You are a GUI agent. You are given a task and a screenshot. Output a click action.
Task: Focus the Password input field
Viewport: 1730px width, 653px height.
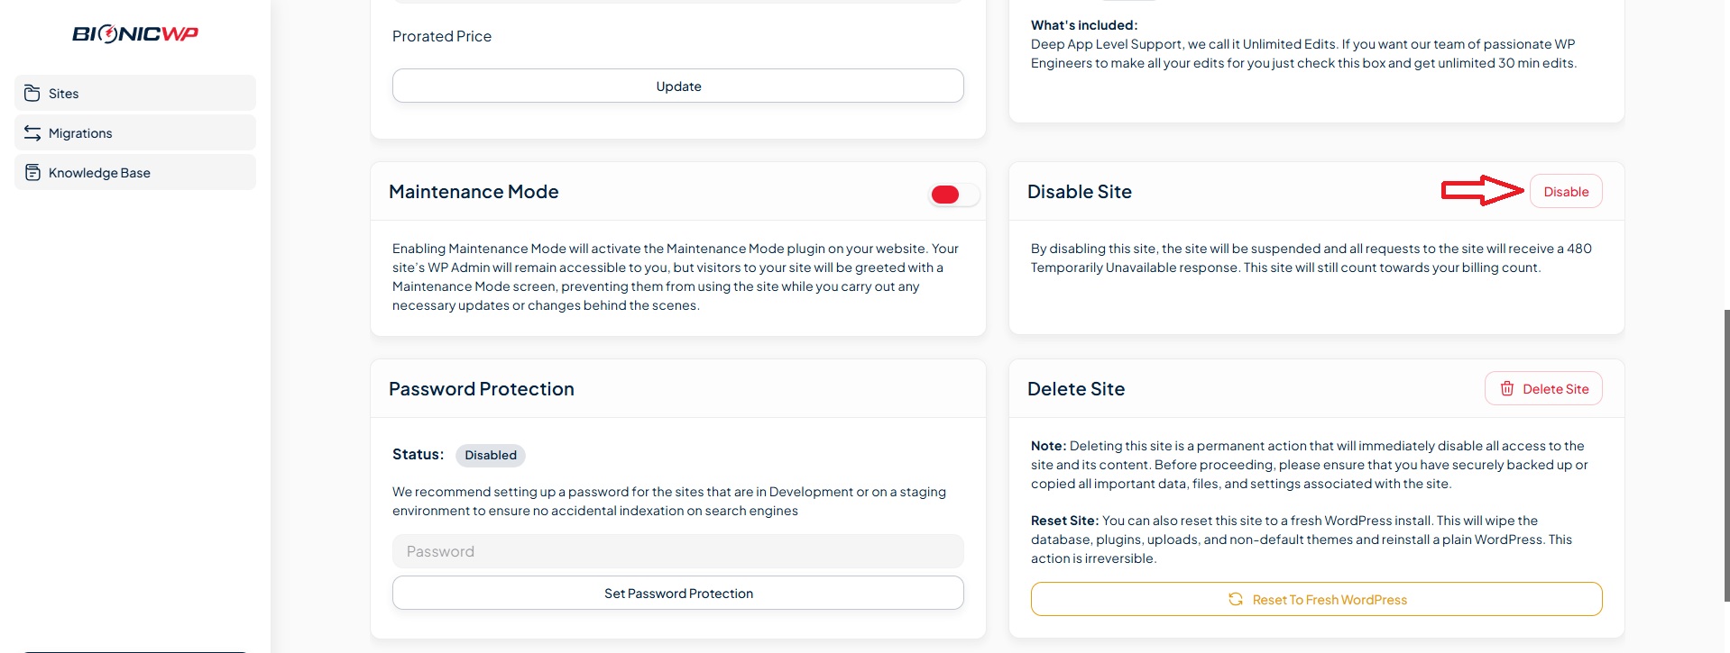point(678,551)
